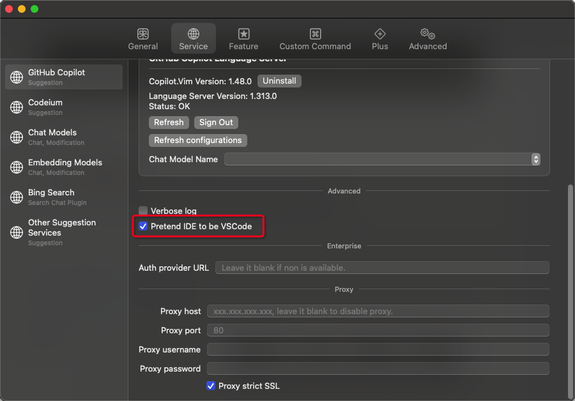Click the globe icon beside Bing Search
This screenshot has height=401, width=575.
pyautogui.click(x=17, y=197)
